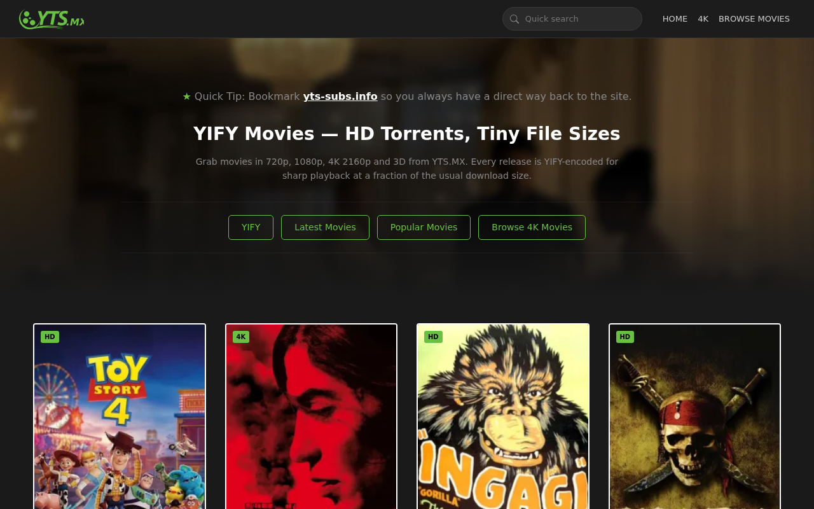
Task: Click the green star before Quick Tip
Action: coord(186,97)
